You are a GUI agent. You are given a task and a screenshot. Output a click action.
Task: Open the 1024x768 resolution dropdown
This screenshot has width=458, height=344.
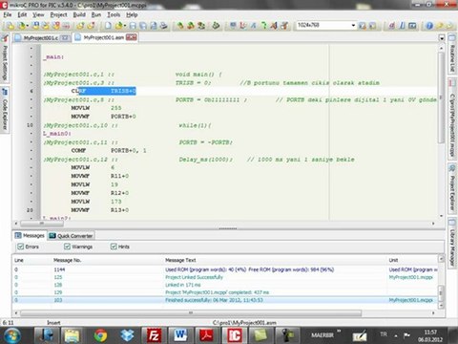click(353, 25)
